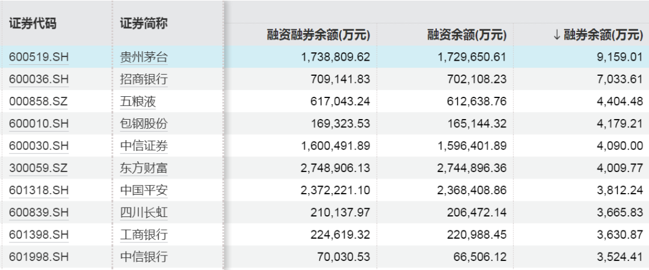Click stock code 601398.SH link
Image resolution: width=649 pixels, height=270 pixels.
pyautogui.click(x=39, y=235)
